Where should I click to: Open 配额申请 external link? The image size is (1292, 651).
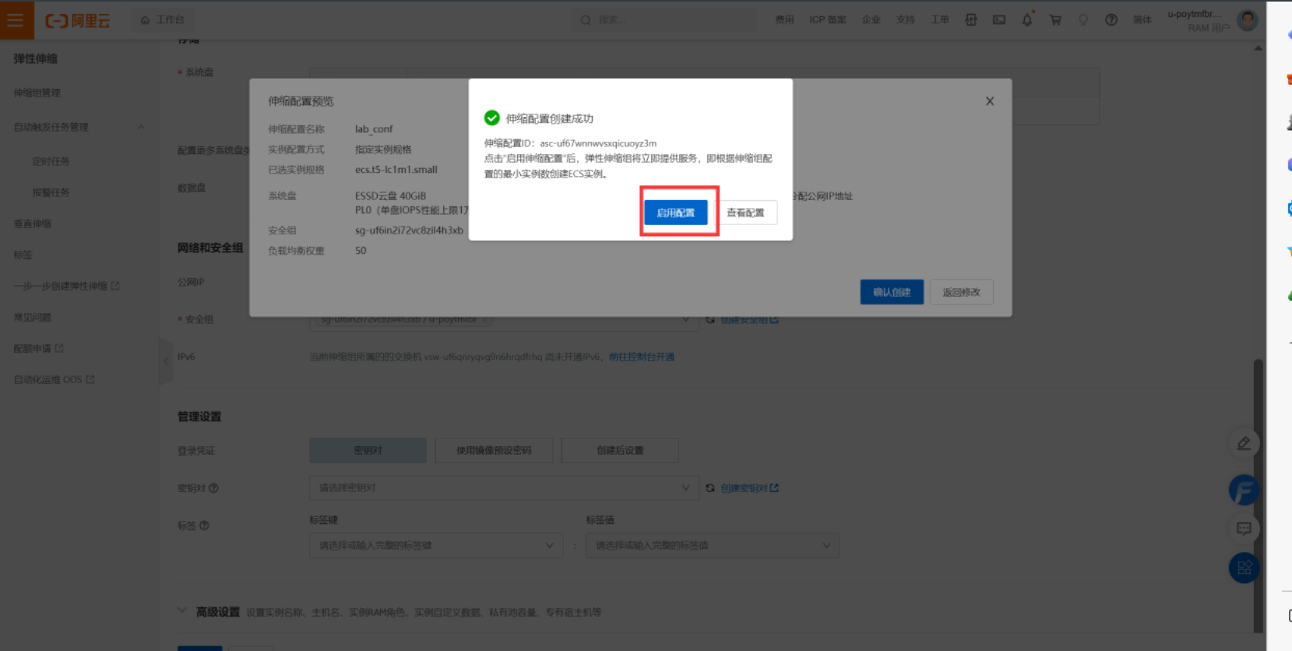[x=38, y=348]
